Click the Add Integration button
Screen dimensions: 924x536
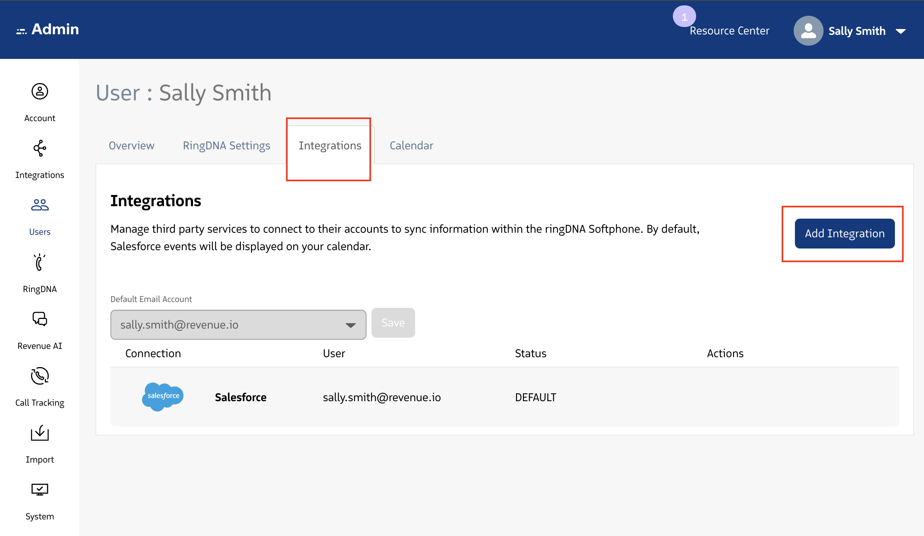click(x=844, y=234)
